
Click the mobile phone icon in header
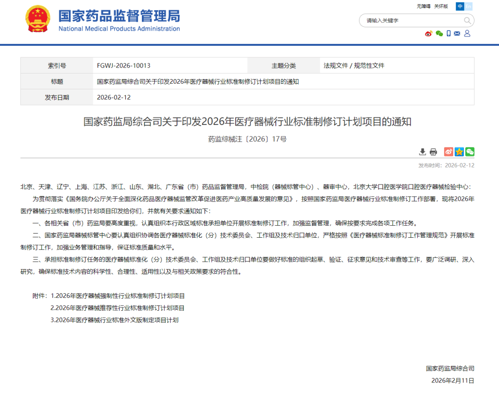(448, 33)
